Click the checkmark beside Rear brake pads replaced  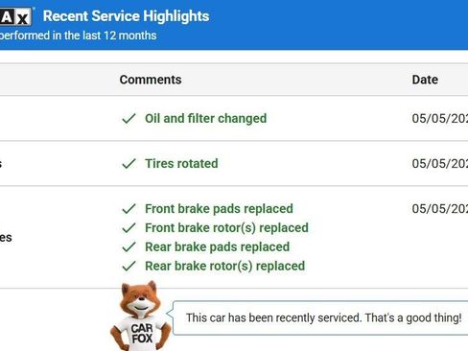pos(129,247)
